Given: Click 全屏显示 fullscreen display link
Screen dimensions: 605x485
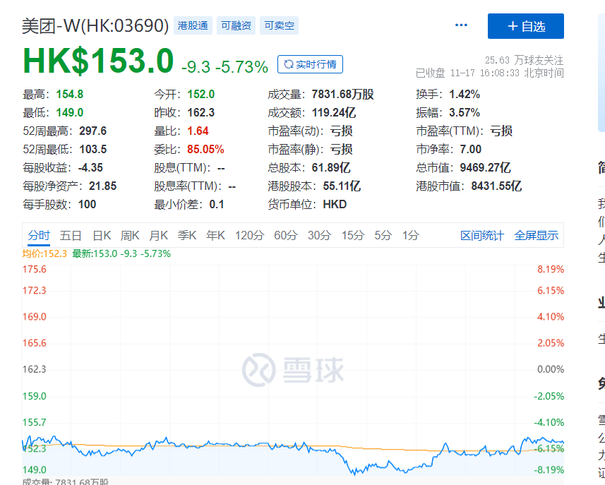Looking at the screenshot, I should tap(536, 236).
